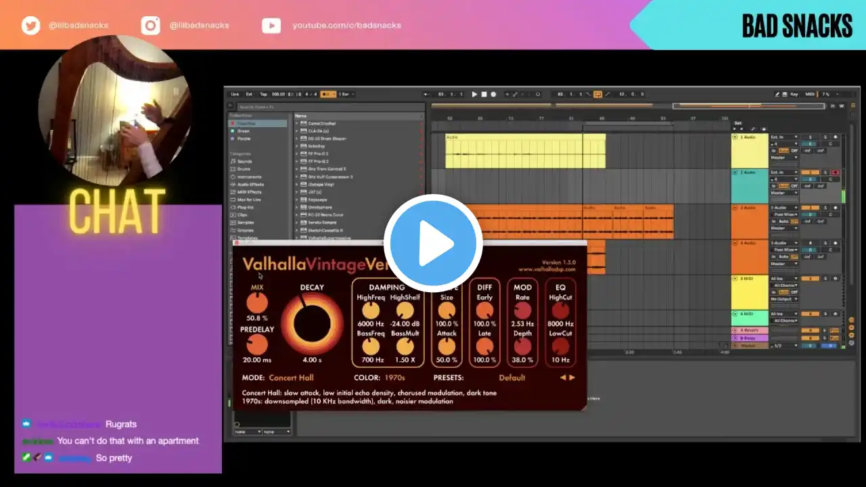The height and width of the screenshot is (487, 866).
Task: Open No Output dropdown on 5 MIDI
Action: [x=784, y=298]
